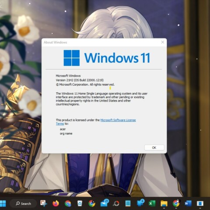Click '© Microsoft Corporation. All rights reserved.'
The width and height of the screenshot is (210, 210).
click(85, 84)
